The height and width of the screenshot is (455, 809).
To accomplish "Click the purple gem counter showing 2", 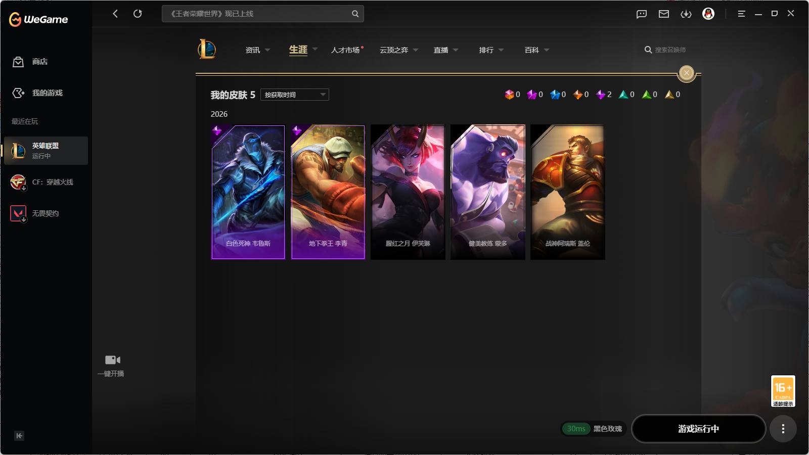I will (x=604, y=95).
